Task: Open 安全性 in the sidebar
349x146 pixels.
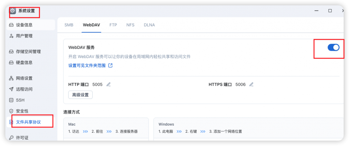Action: tap(22, 111)
